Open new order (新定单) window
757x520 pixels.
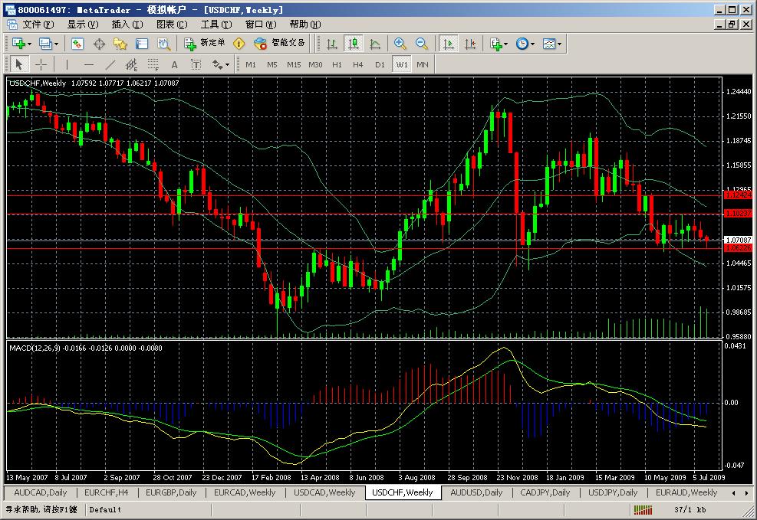pos(205,44)
